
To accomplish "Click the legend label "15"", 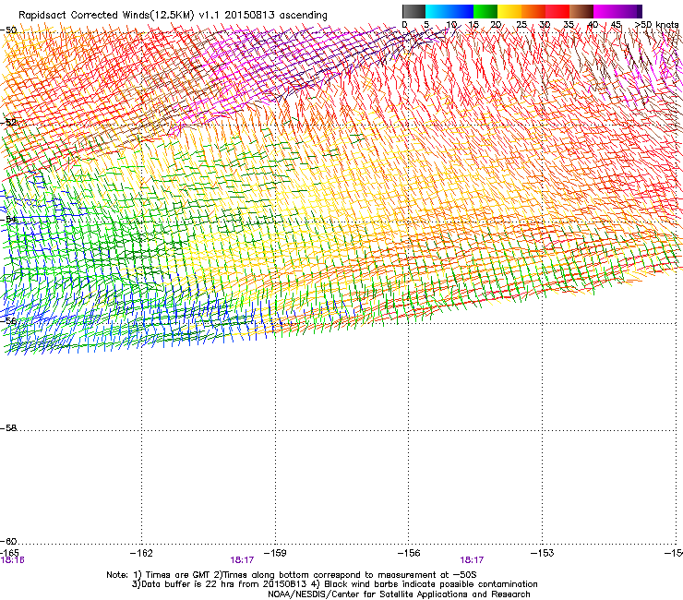I will pos(473,25).
